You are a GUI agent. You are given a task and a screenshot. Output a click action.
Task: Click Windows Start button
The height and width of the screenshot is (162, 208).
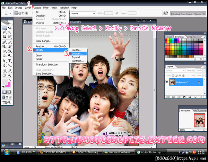click(x=7, y=152)
